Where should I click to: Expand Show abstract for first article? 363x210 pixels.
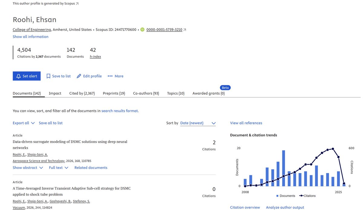coord(28,168)
